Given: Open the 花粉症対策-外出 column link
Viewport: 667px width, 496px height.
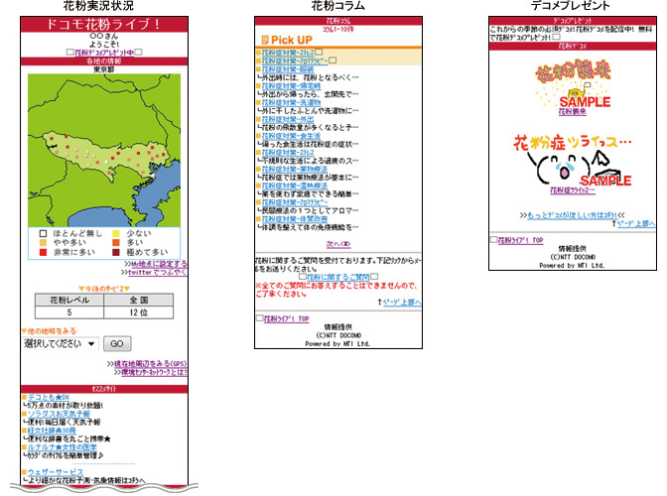Looking at the screenshot, I should 288,119.
